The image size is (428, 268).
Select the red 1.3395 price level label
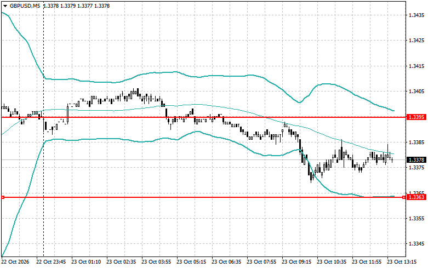(x=416, y=117)
